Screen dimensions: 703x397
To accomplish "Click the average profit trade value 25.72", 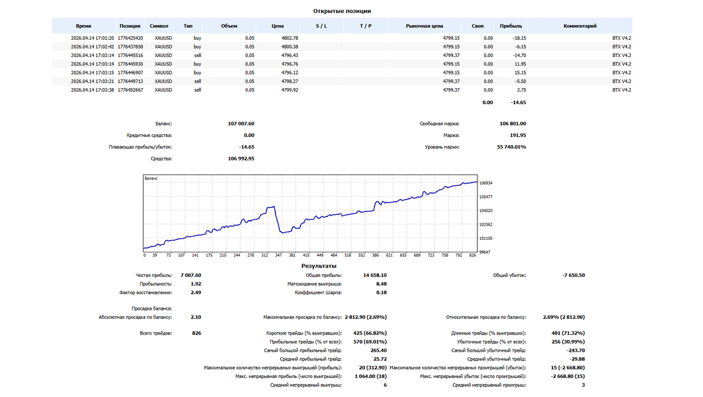I will pyautogui.click(x=380, y=359).
